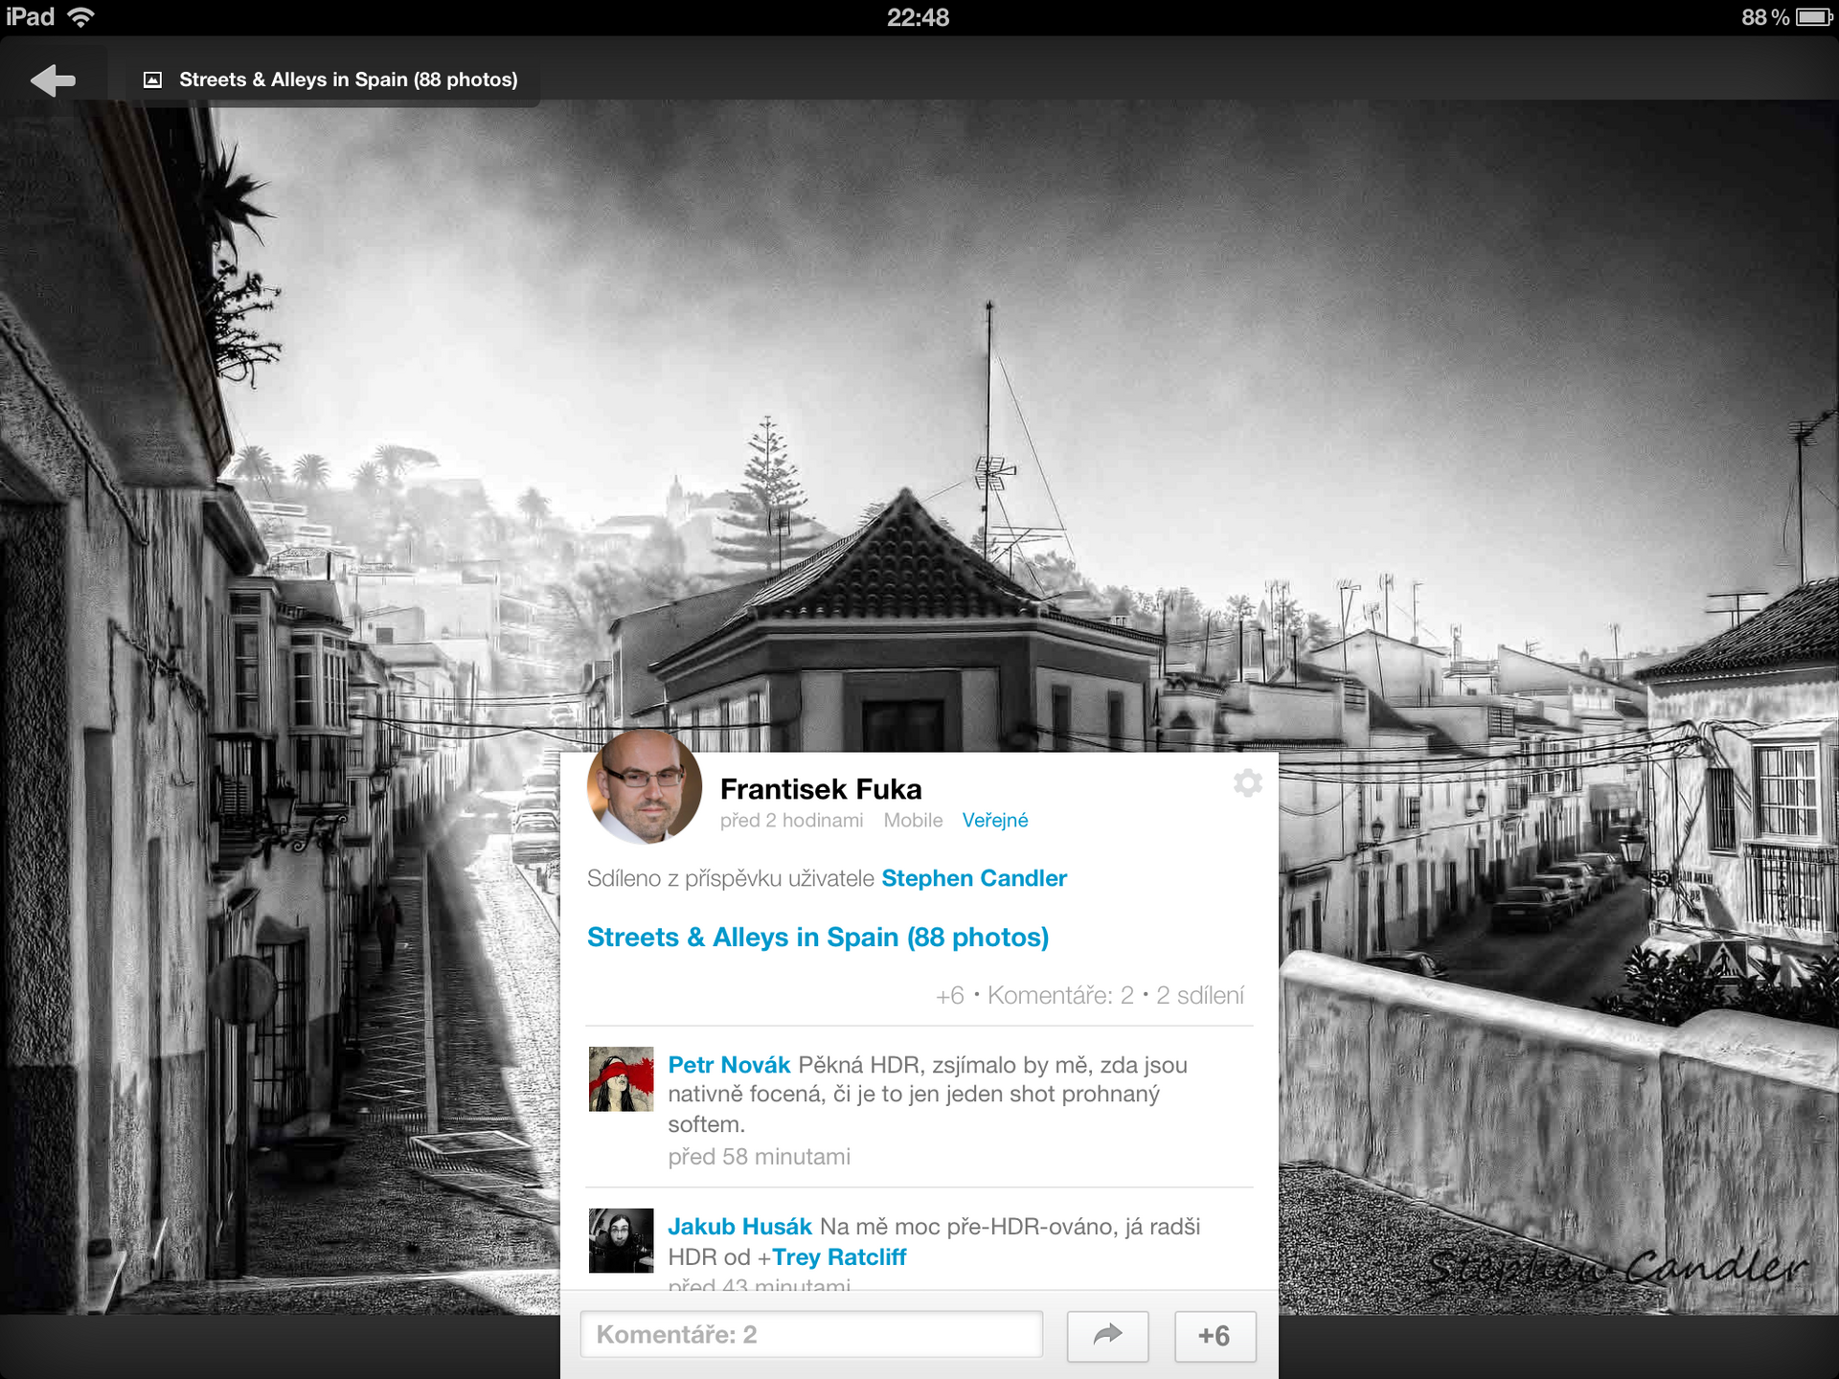Tap the 'před 2 hodinami' timestamp
This screenshot has width=1839, height=1379.
791,821
